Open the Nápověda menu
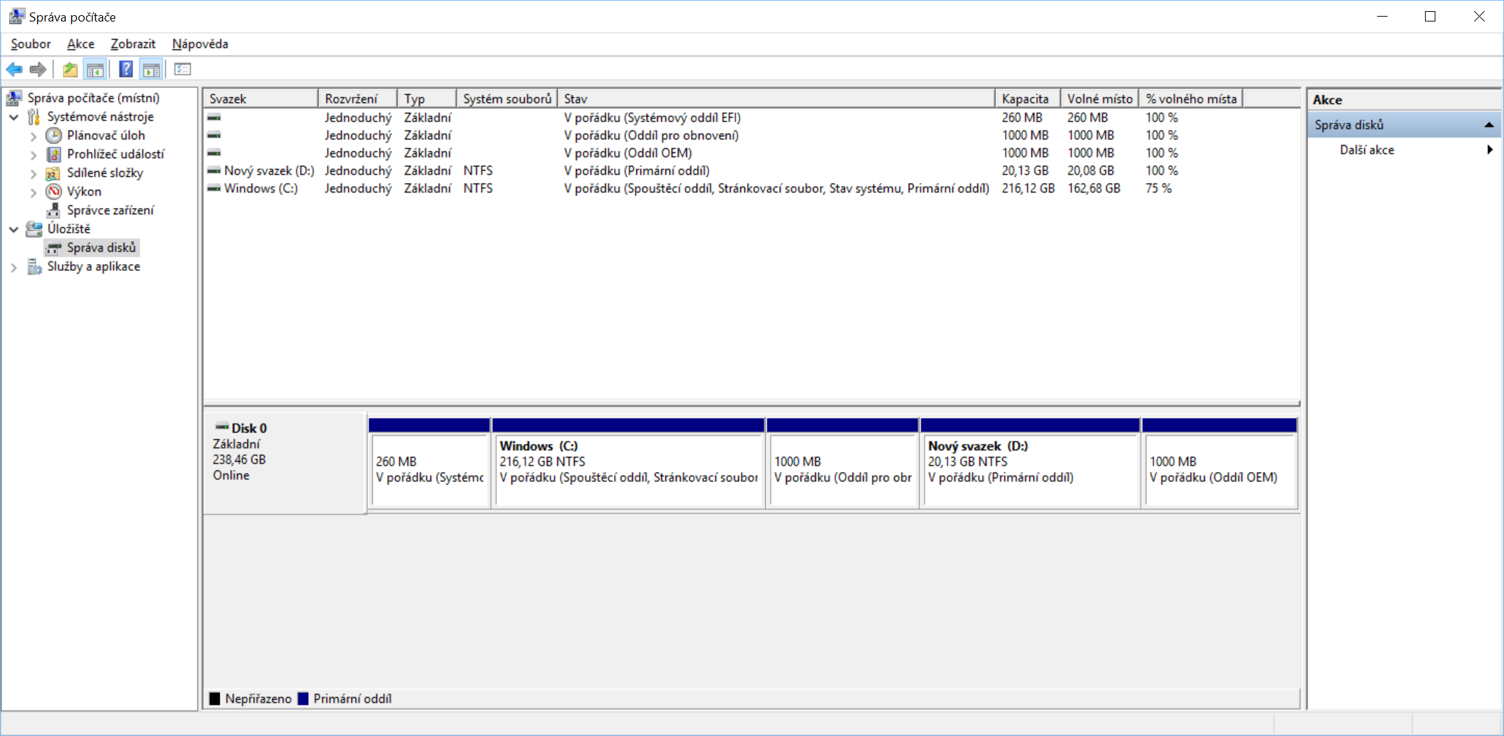Screen dimensions: 1504x736 coord(200,44)
